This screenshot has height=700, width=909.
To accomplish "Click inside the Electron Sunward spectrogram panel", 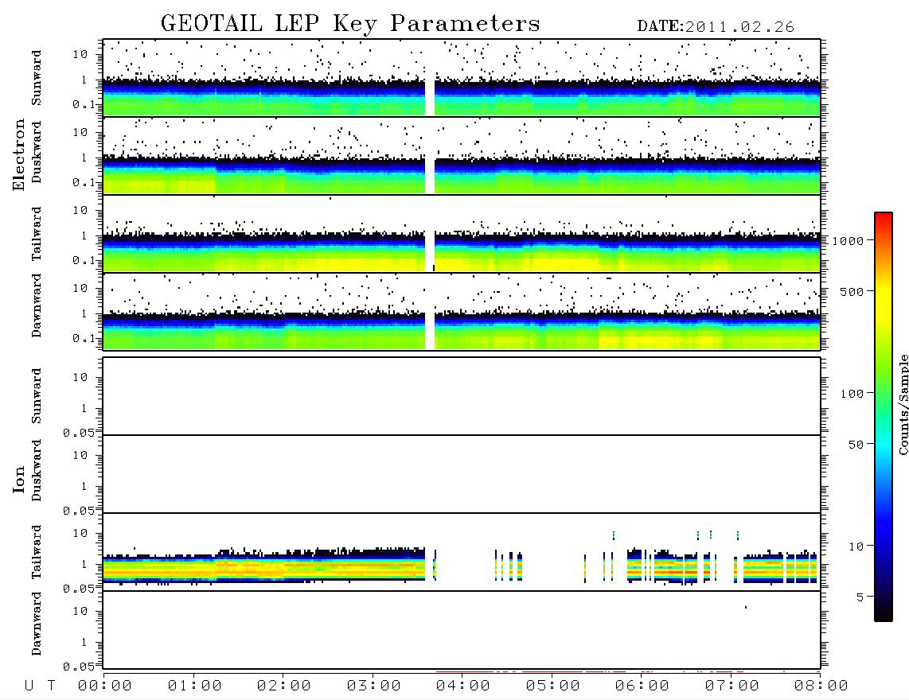I will click(462, 78).
